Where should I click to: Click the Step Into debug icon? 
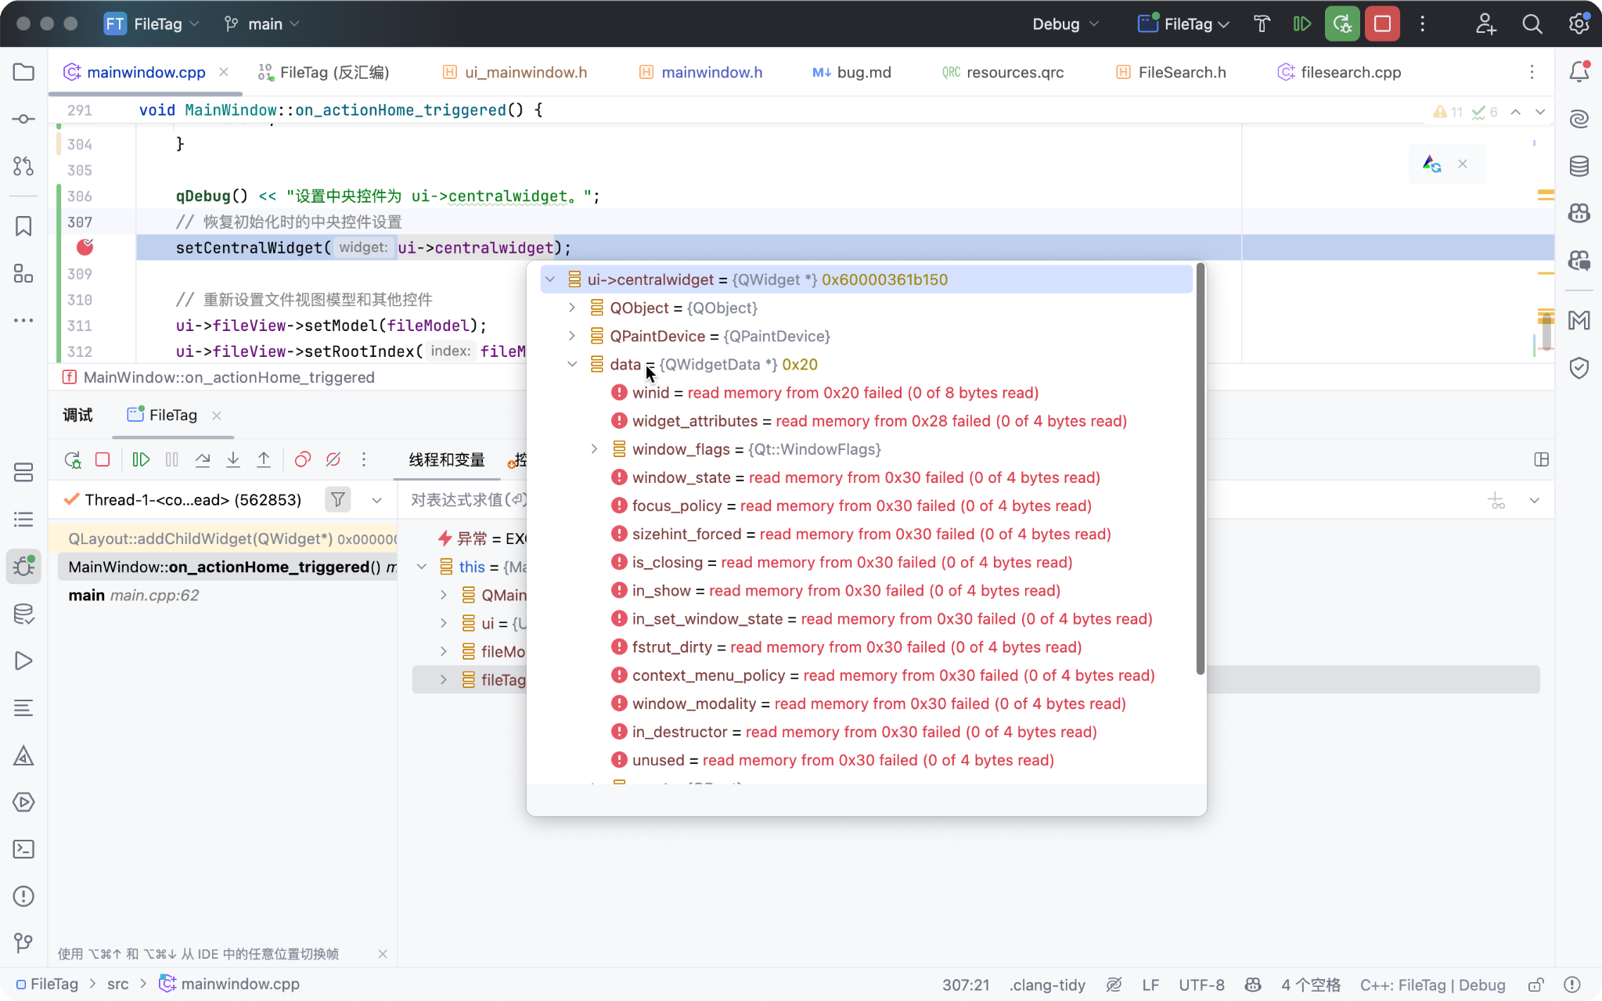pyautogui.click(x=233, y=459)
